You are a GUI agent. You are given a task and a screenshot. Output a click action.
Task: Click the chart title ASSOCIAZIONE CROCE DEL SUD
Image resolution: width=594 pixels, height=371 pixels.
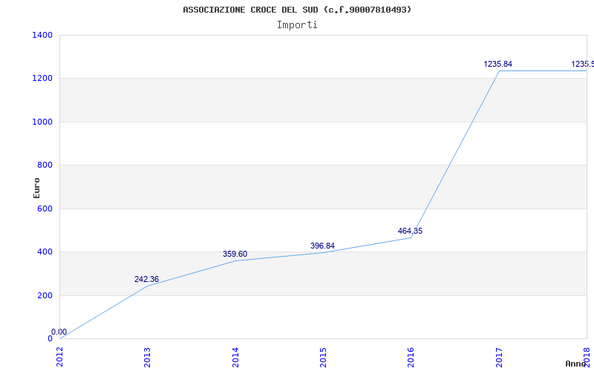click(297, 10)
